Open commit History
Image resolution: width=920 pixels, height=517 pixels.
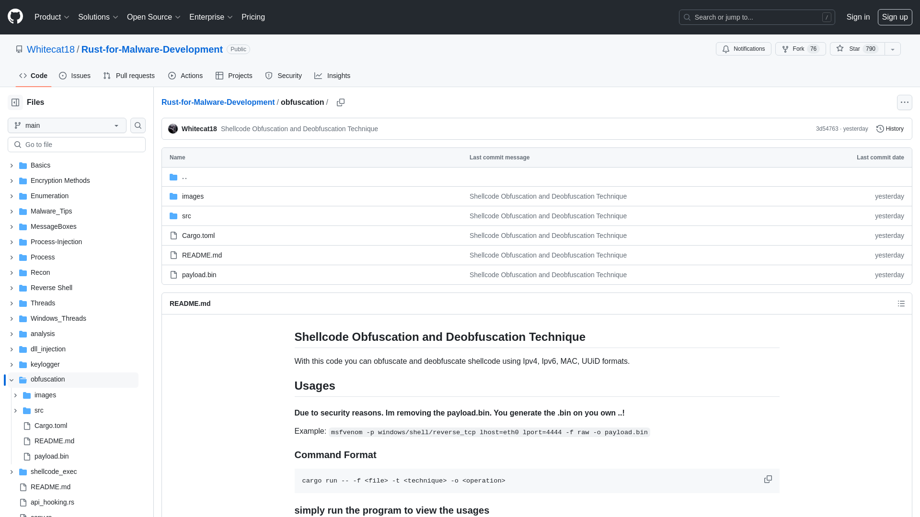[890, 129]
